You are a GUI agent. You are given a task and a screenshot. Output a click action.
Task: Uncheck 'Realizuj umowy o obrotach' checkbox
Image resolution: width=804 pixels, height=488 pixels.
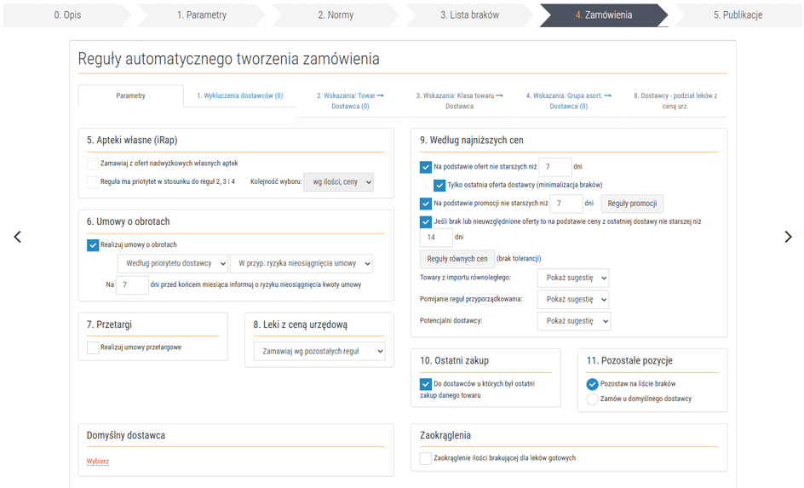93,245
